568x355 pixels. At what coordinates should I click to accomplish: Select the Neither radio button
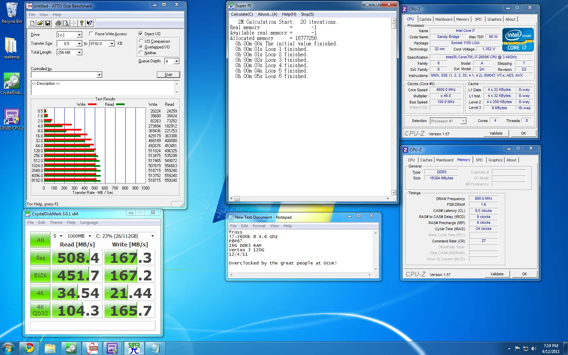[141, 53]
